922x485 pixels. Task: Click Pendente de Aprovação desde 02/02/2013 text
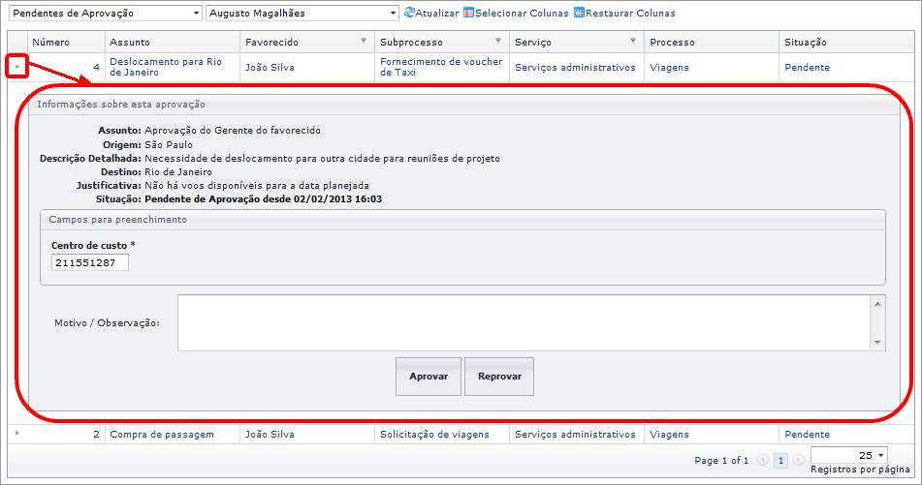pos(264,199)
